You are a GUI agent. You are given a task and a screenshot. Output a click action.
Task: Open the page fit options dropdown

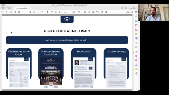74,12
